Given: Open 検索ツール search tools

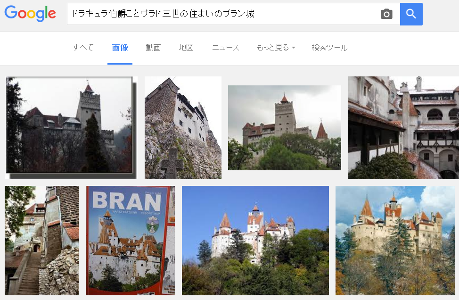Looking at the screenshot, I should [329, 48].
